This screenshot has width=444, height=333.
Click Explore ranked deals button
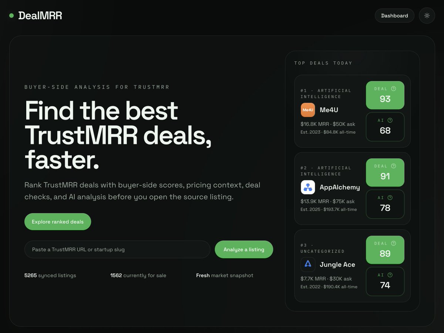(58, 222)
